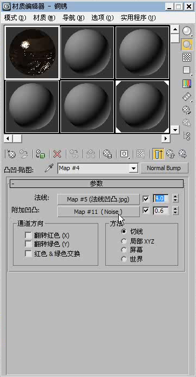Decrease the 法线 value spinner
The height and width of the screenshot is (377, 196).
pyautogui.click(x=175, y=201)
